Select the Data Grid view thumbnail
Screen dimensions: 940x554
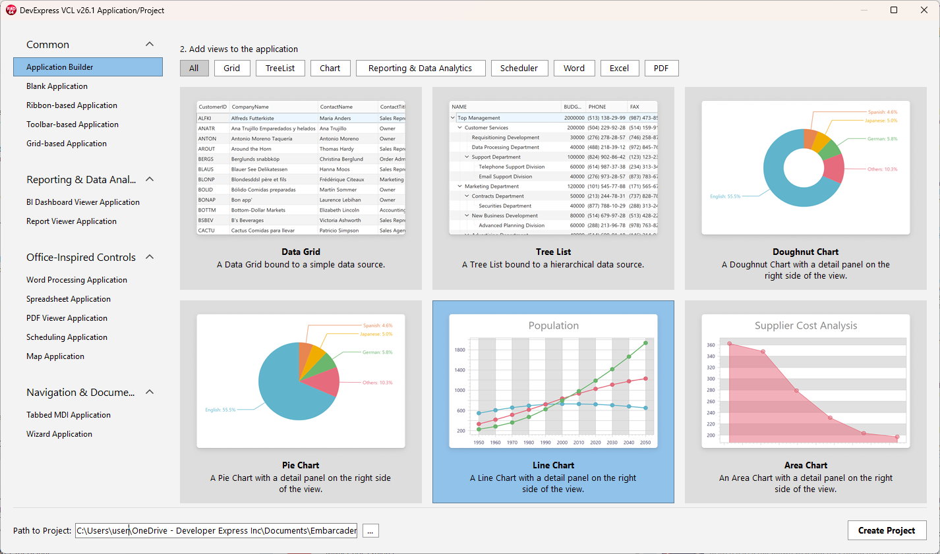click(301, 168)
